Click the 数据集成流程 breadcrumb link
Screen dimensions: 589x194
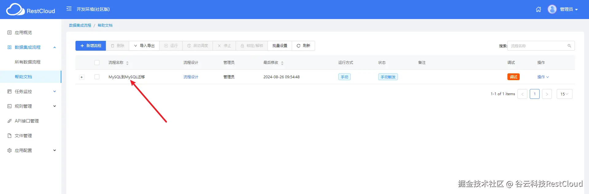[x=80, y=25]
